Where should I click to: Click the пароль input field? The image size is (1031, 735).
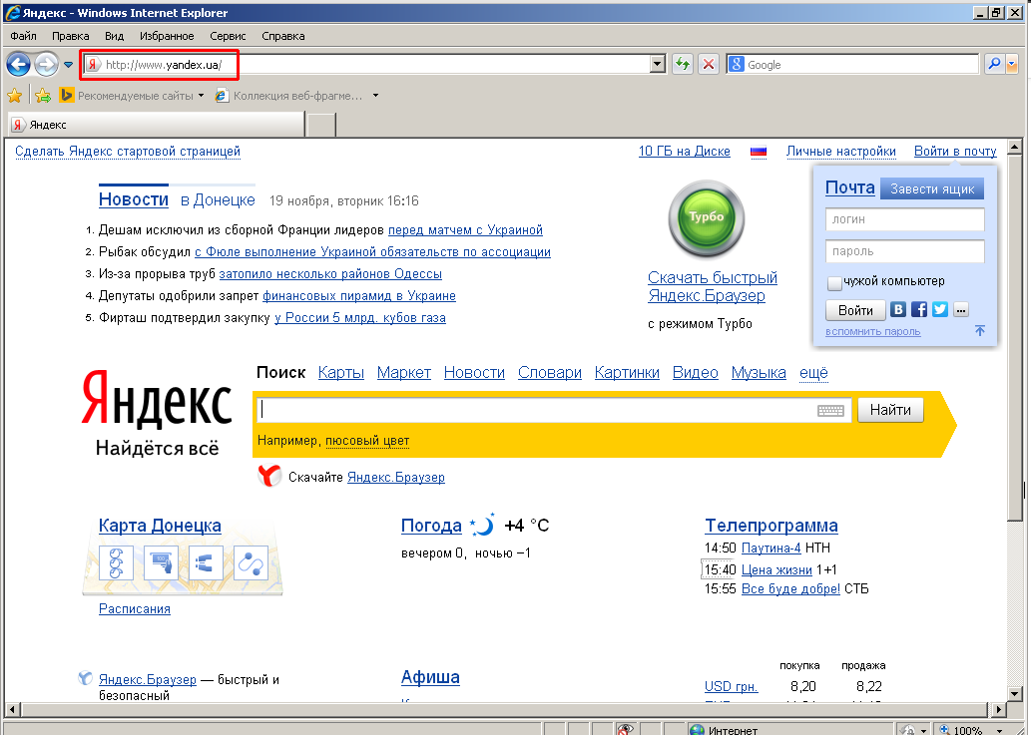[905, 251]
